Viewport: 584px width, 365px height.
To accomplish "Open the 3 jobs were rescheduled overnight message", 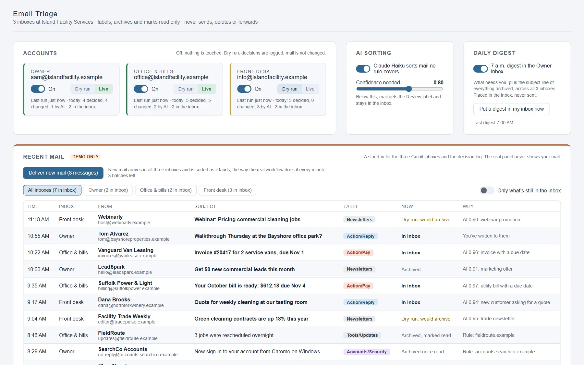I will (x=234, y=335).
